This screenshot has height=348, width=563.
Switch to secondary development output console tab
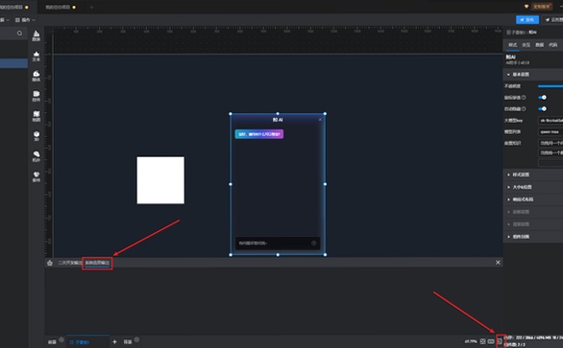click(x=70, y=263)
